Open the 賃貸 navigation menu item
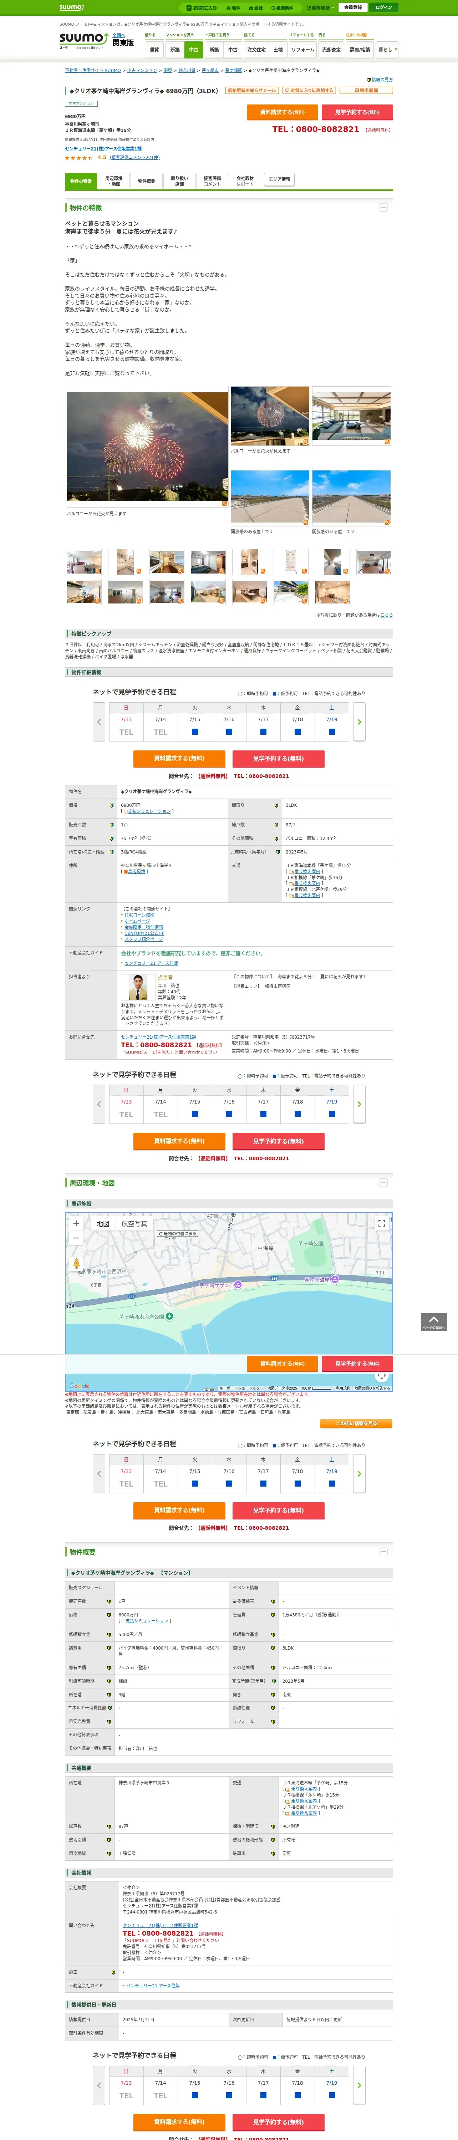This screenshot has height=2140, width=458. tap(154, 50)
